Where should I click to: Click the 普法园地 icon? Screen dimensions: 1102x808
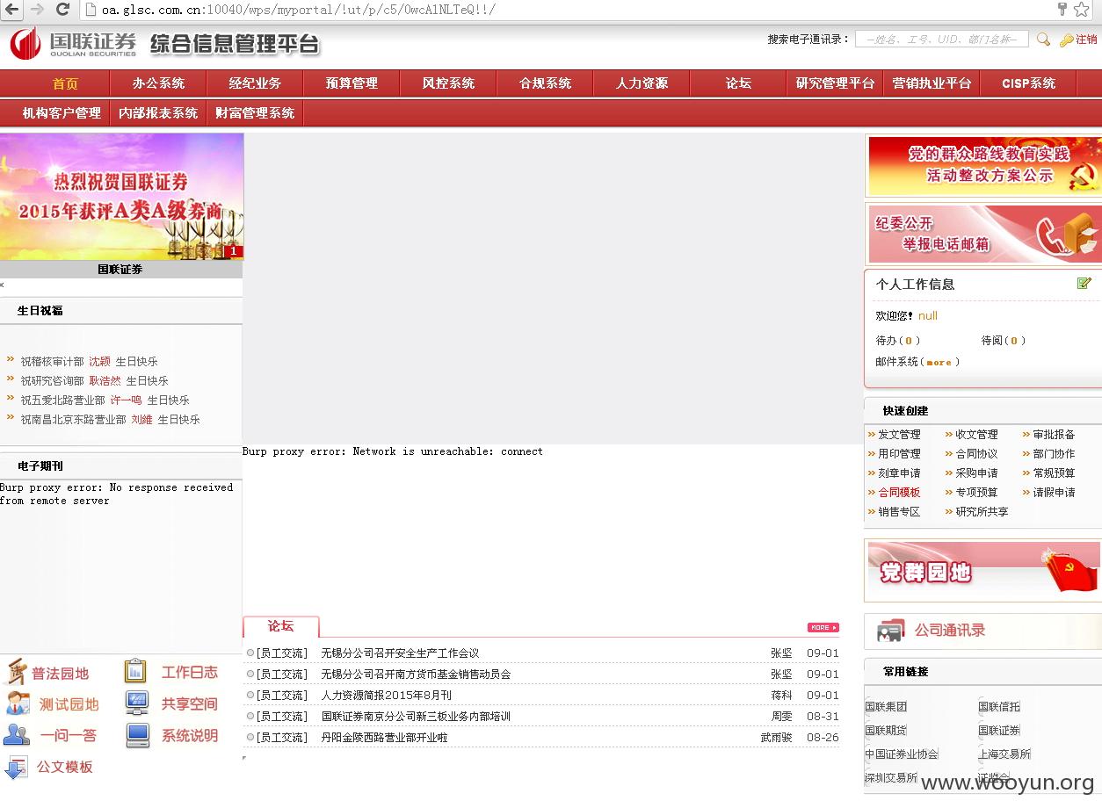coord(16,673)
